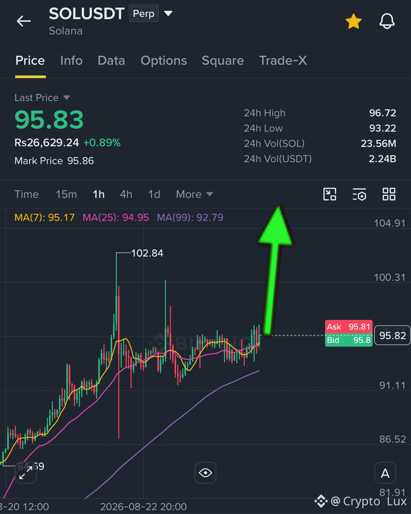Image resolution: width=411 pixels, height=514 pixels.
Task: Click the 86.52 price axis label
Action: (392, 439)
